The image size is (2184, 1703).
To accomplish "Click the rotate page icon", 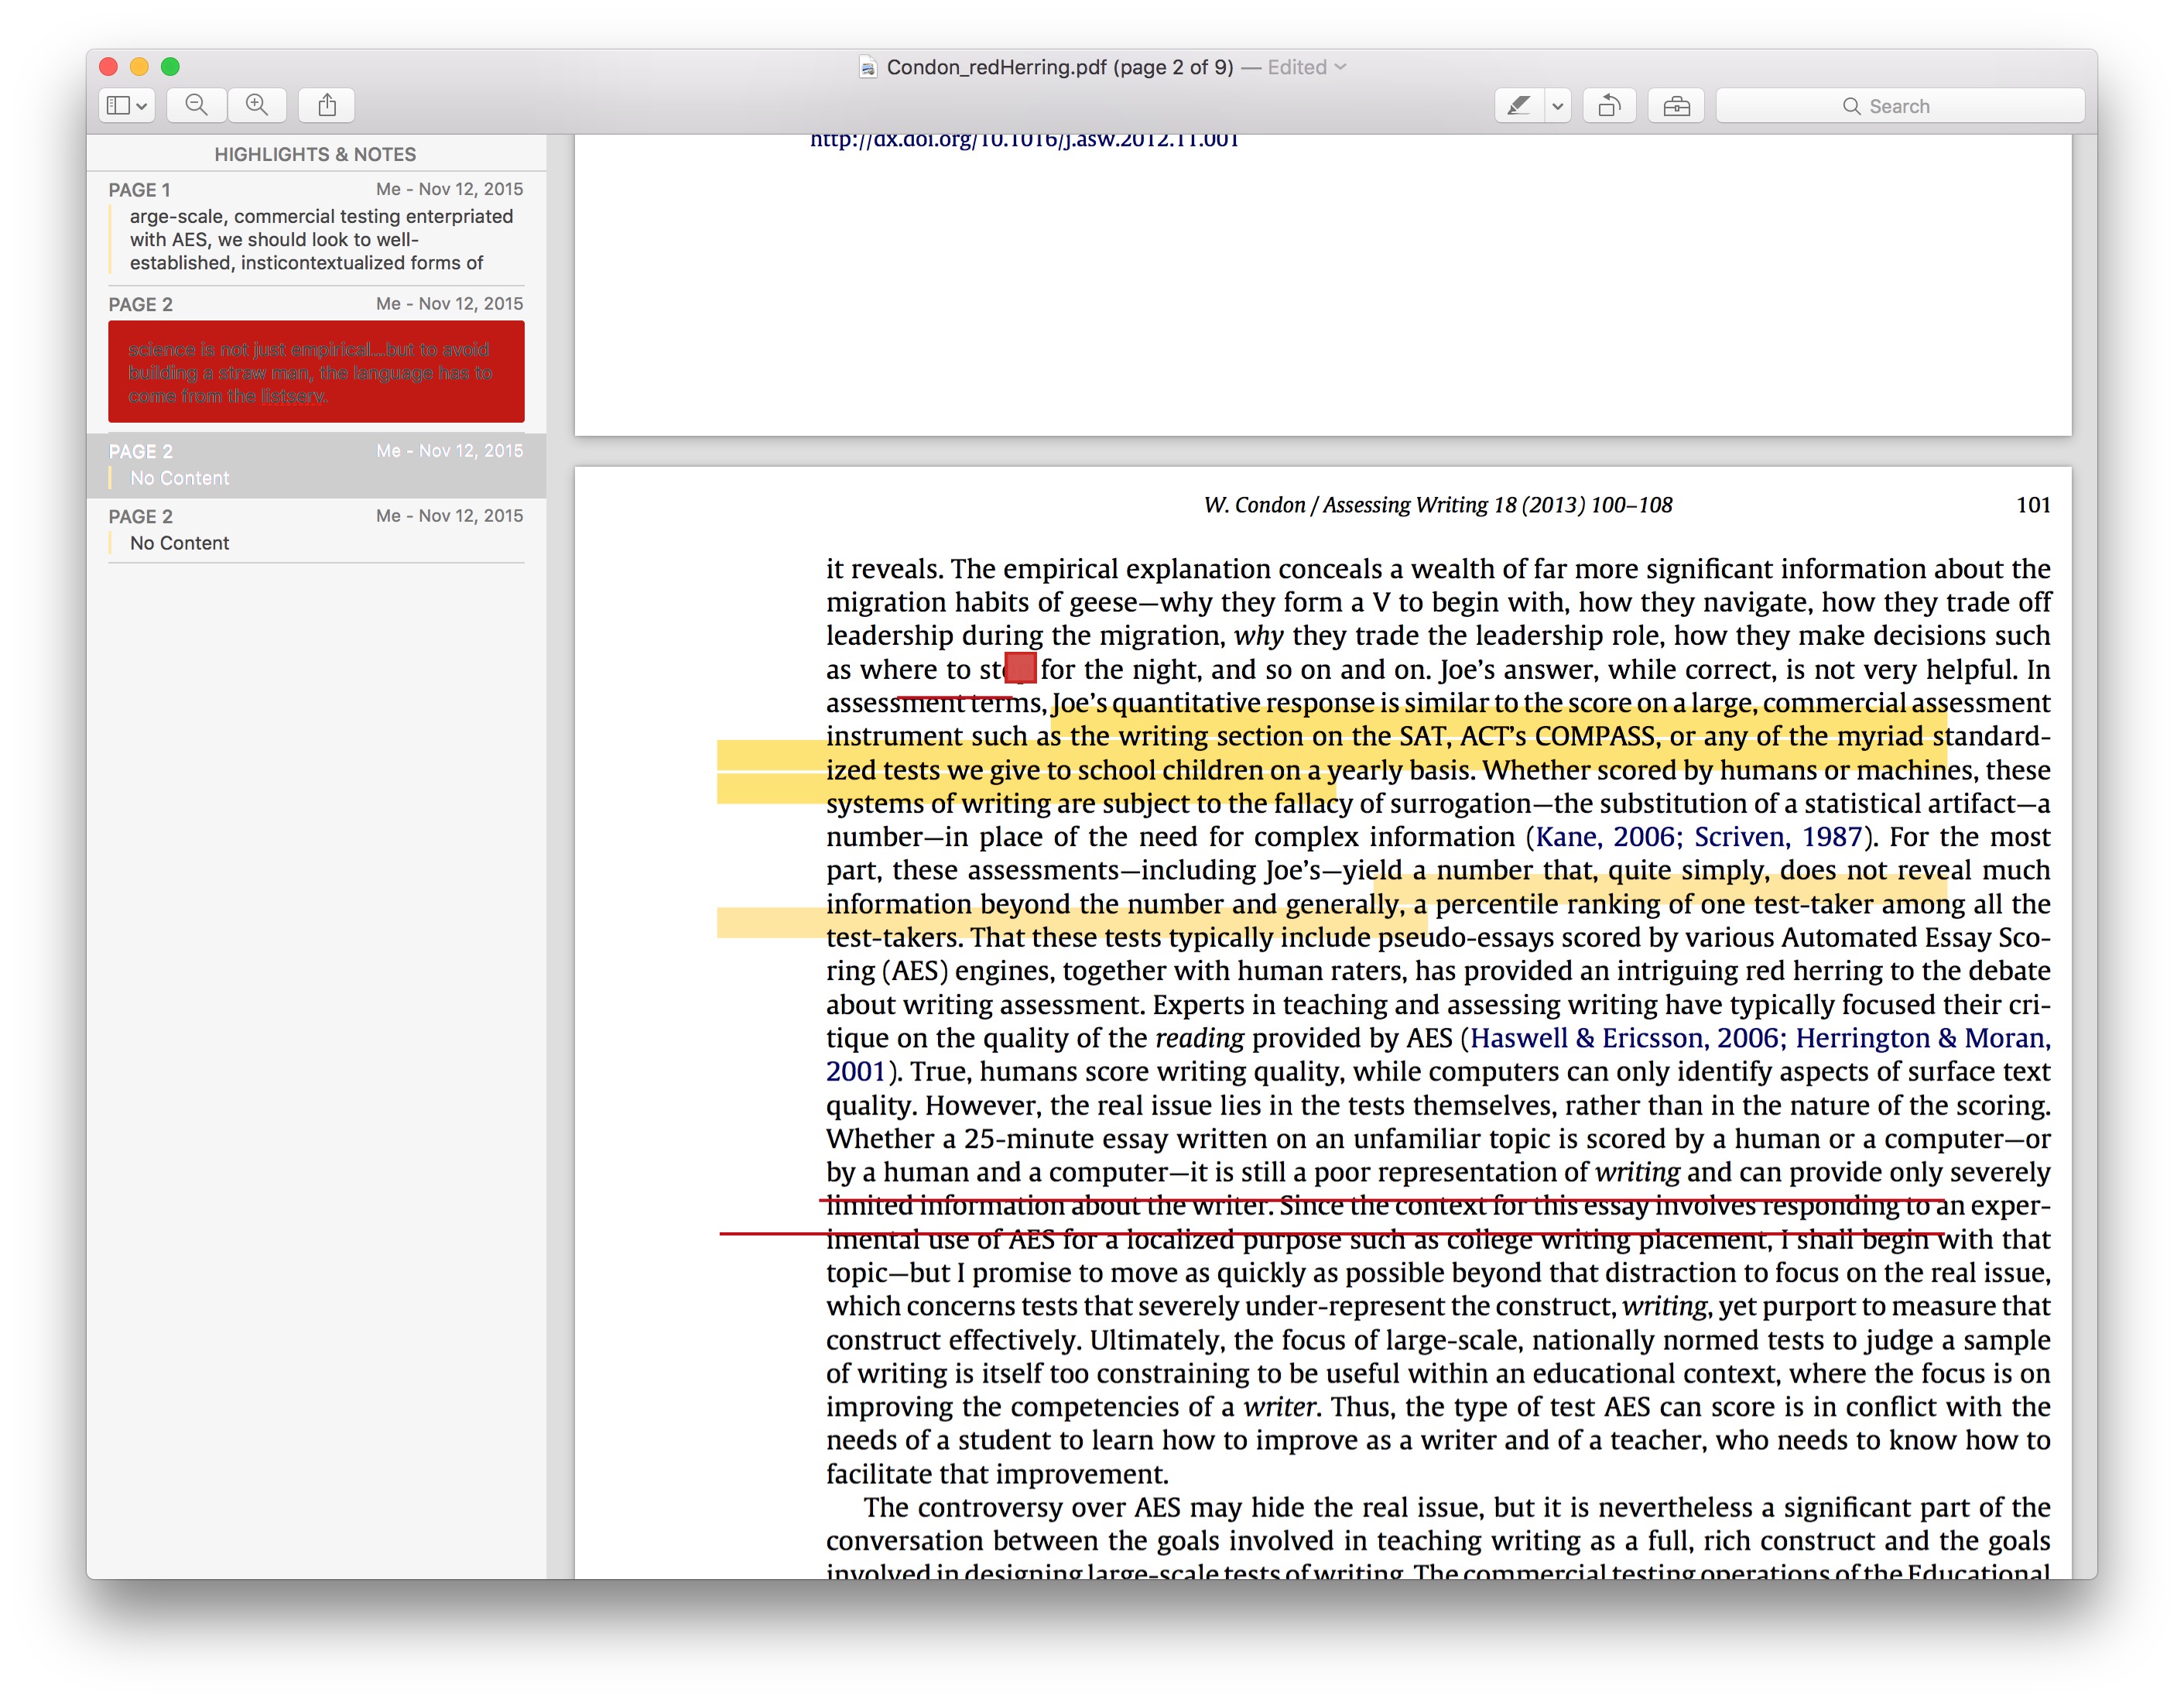I will click(x=1609, y=105).
